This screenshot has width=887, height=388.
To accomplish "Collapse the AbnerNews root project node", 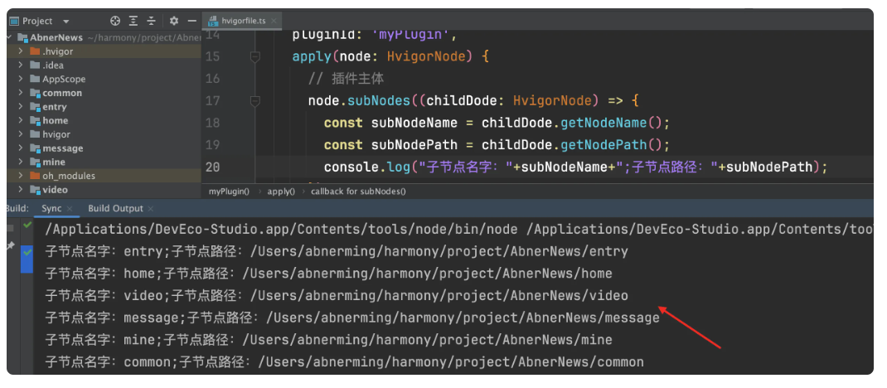I will pos(8,38).
